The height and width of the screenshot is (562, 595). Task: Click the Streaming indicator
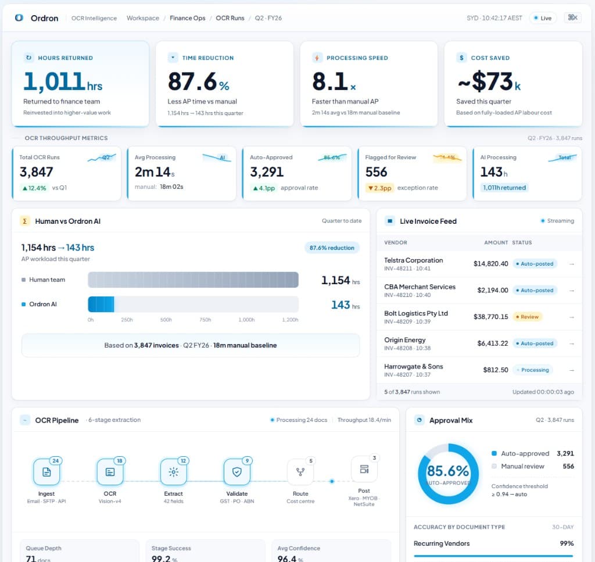pos(557,221)
